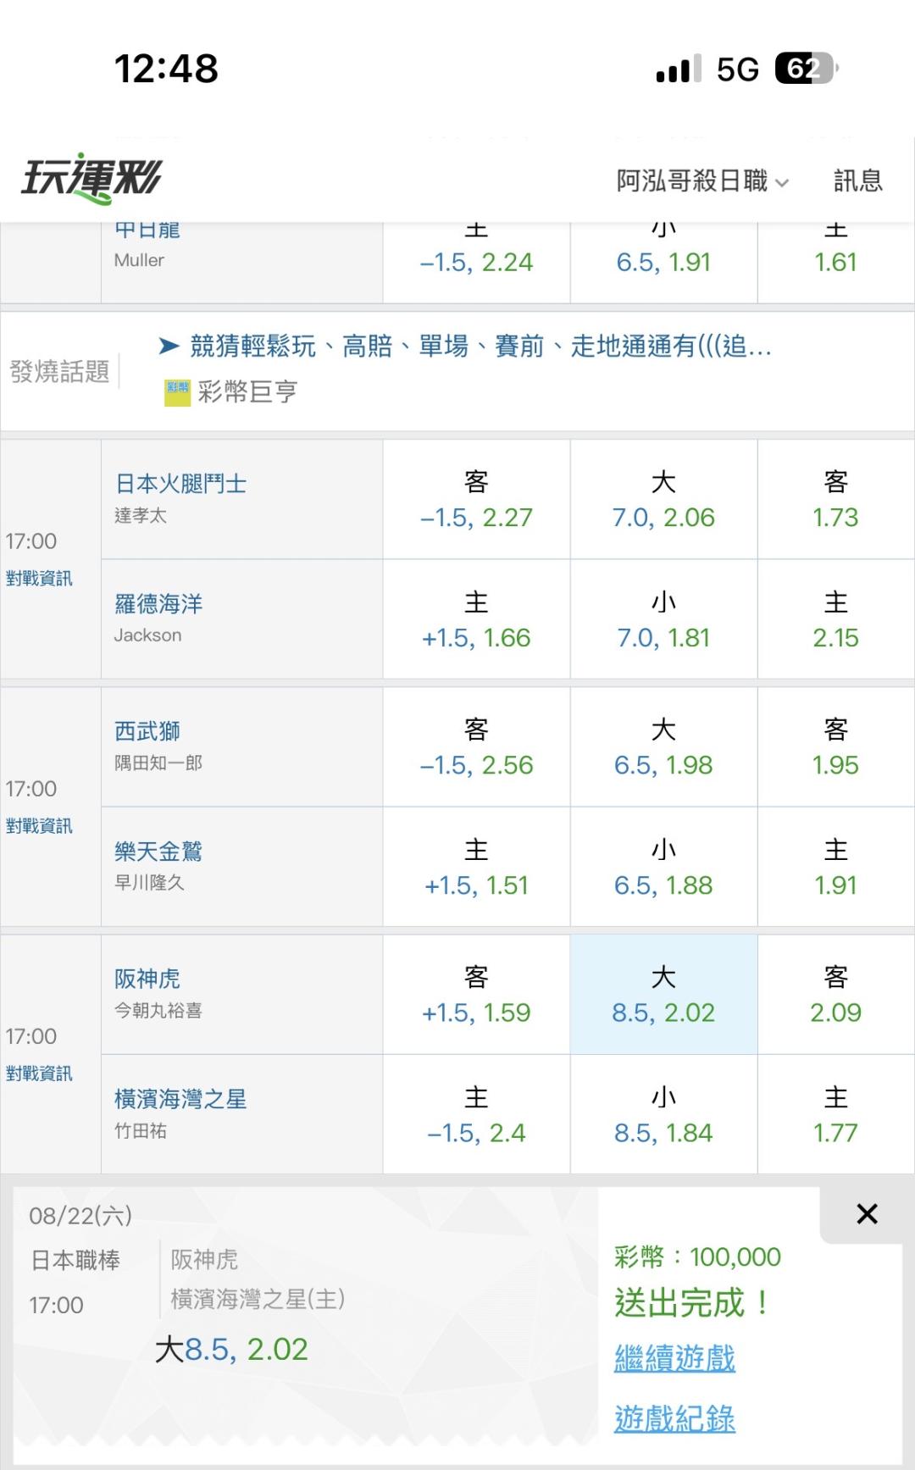Open 彩幣巨亨 author link
Image resolution: width=915 pixels, height=1470 pixels.
pyautogui.click(x=247, y=391)
